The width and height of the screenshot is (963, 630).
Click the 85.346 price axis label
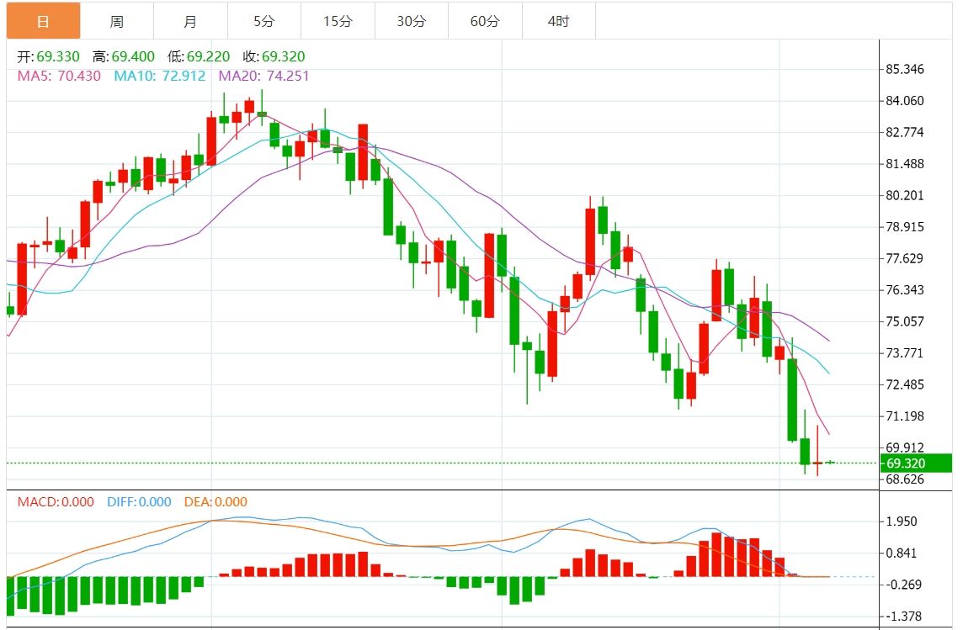pos(905,69)
